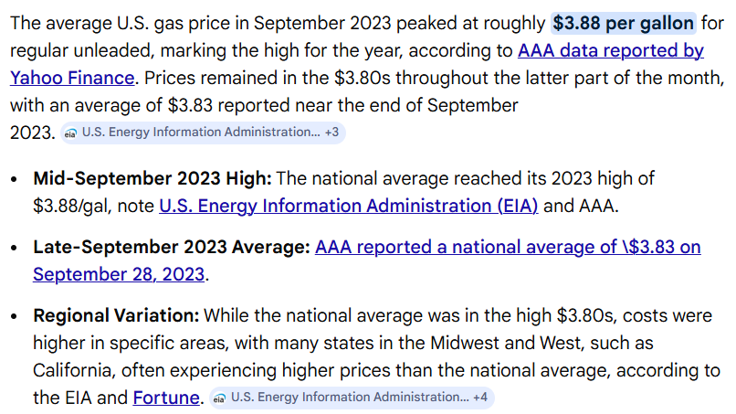Click the highlighted "$3.88 per gallon" text

pyautogui.click(x=624, y=23)
